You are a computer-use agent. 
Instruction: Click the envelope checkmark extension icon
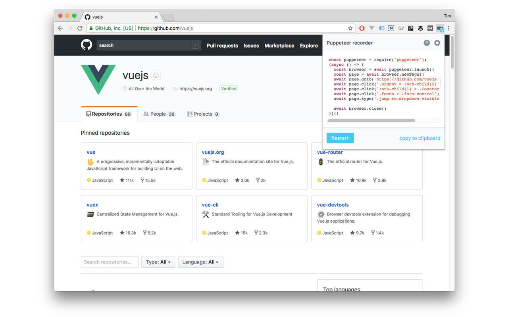click(x=401, y=28)
